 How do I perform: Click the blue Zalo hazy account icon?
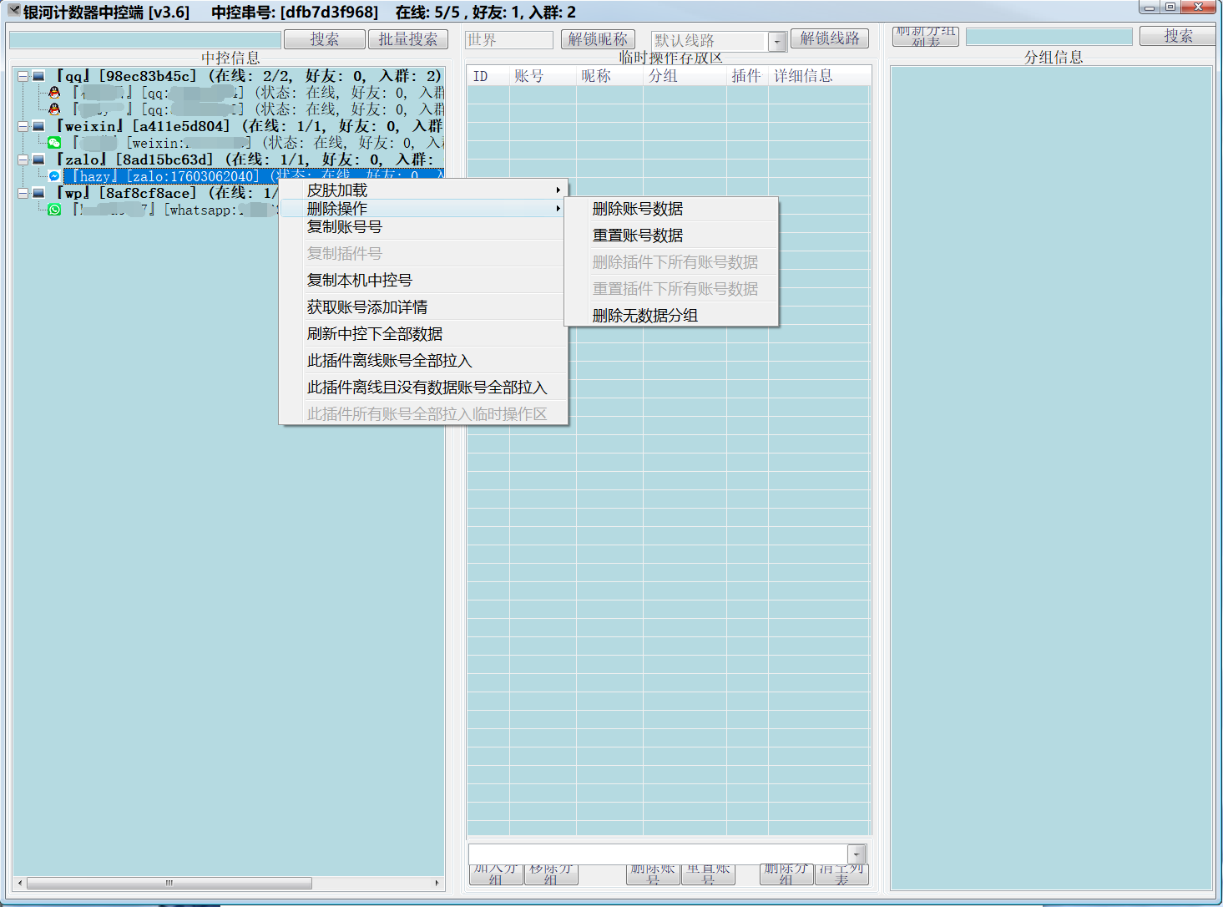[x=54, y=176]
